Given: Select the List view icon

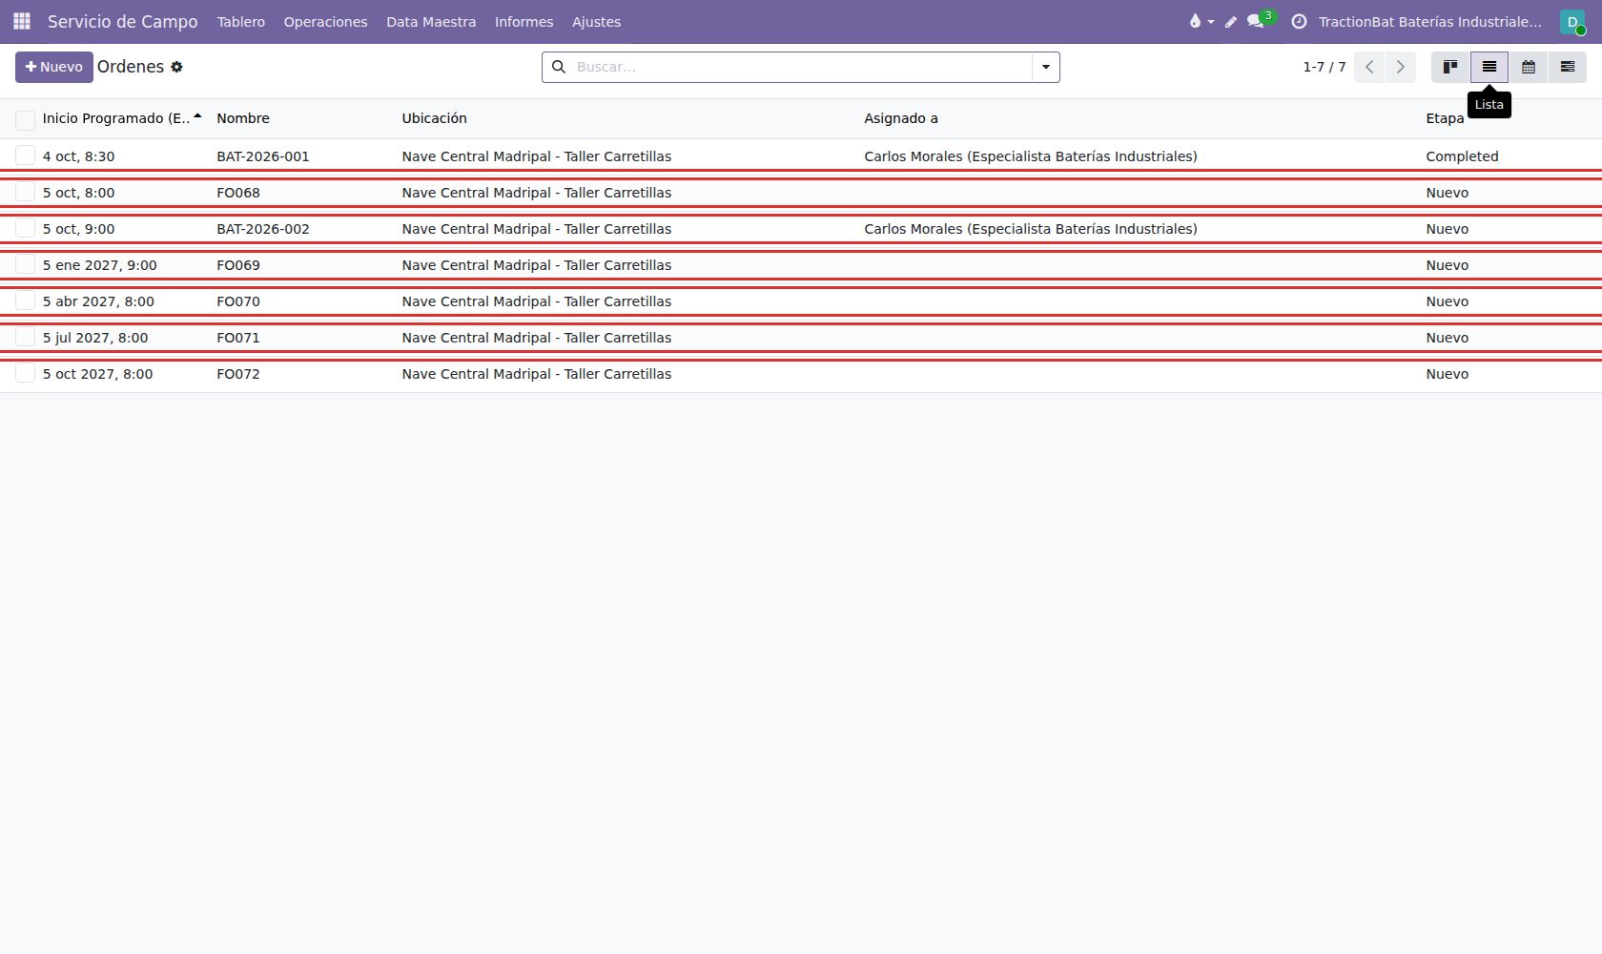Looking at the screenshot, I should 1489,67.
